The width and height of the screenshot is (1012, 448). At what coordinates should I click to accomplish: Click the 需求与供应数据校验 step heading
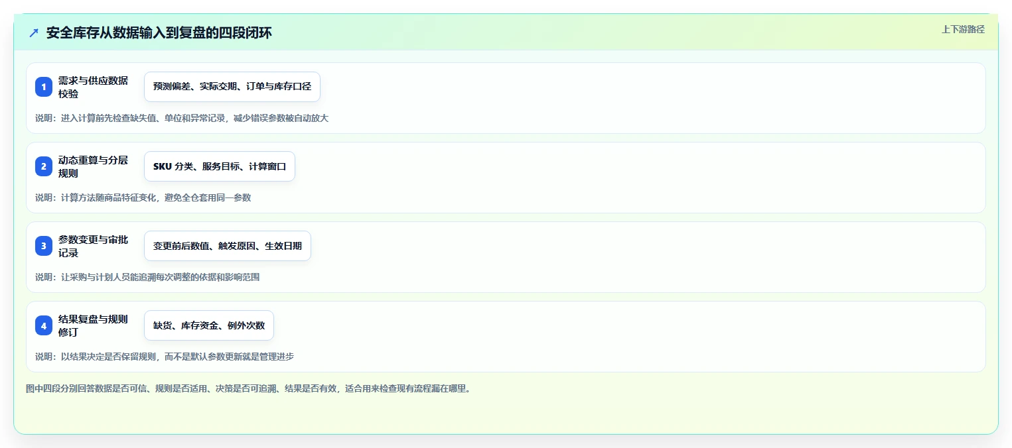click(x=94, y=87)
